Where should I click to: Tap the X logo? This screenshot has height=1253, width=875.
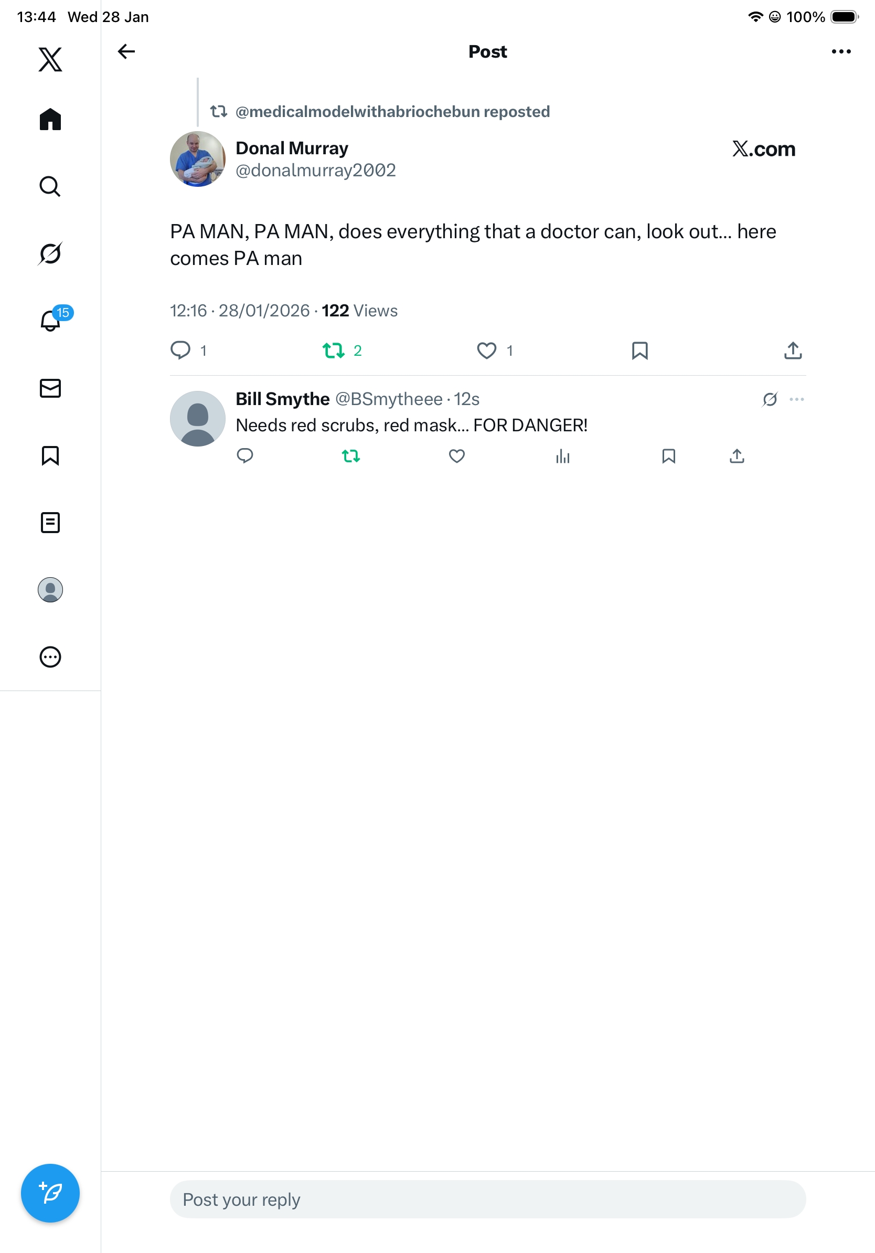[x=50, y=59]
